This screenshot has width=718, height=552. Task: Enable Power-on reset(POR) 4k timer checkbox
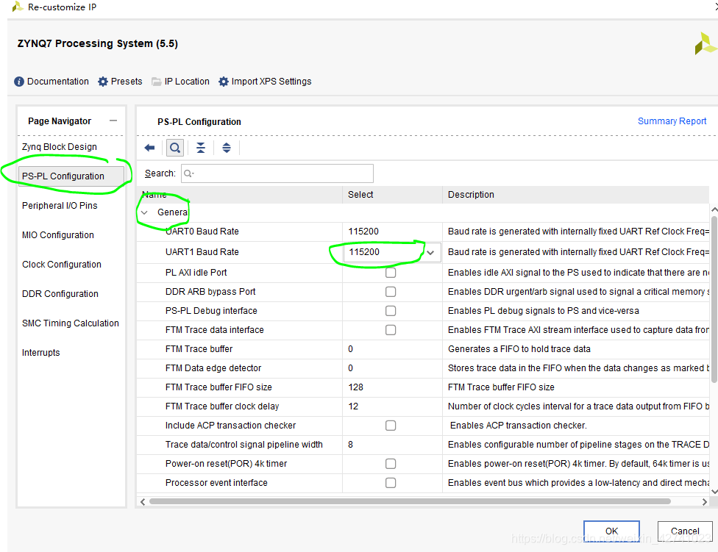[x=391, y=464]
